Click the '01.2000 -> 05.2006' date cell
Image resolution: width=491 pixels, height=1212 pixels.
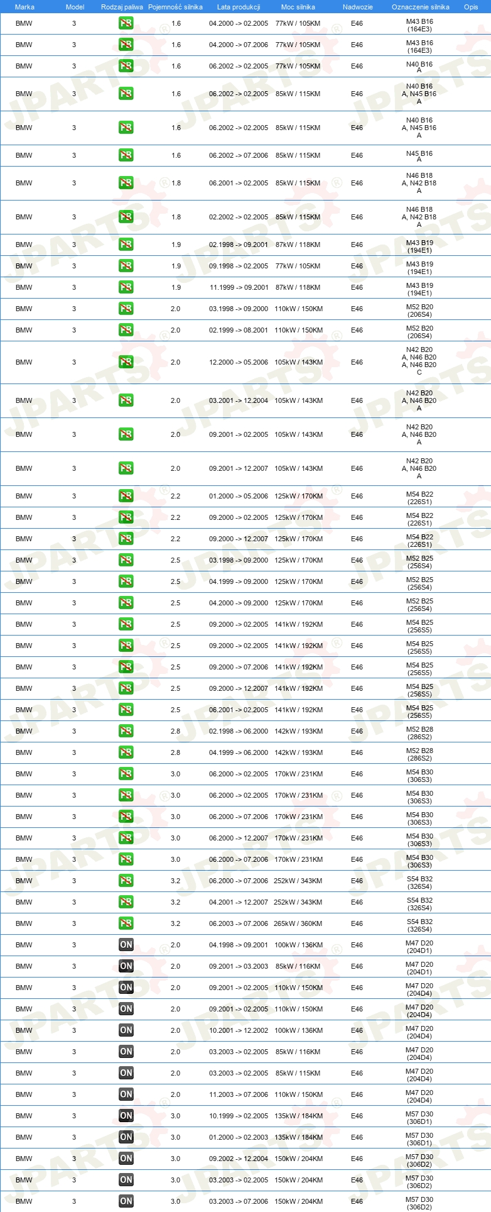pos(239,497)
